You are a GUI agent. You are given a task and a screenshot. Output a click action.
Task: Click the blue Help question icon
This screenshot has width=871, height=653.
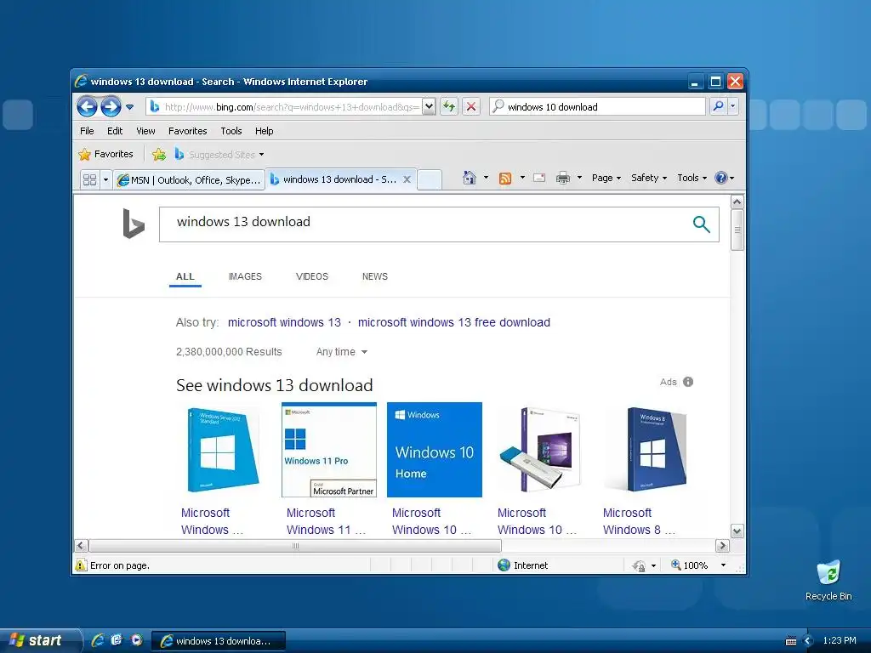[x=721, y=178]
